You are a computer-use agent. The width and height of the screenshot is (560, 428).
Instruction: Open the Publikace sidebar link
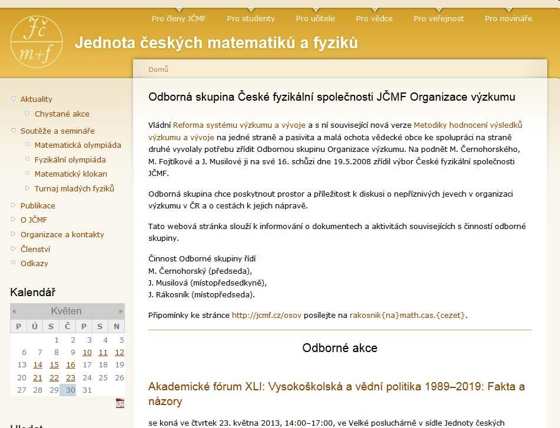pos(38,206)
